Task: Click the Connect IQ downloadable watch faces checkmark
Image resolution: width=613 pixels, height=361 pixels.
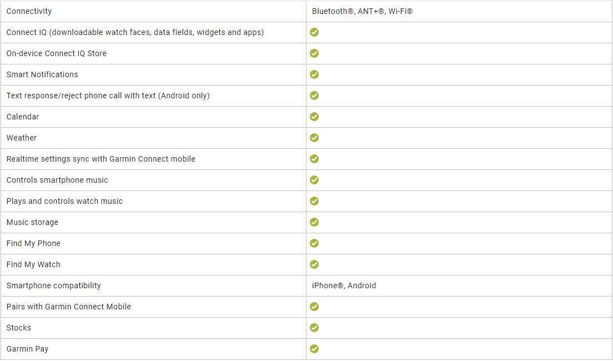Action: tap(314, 32)
